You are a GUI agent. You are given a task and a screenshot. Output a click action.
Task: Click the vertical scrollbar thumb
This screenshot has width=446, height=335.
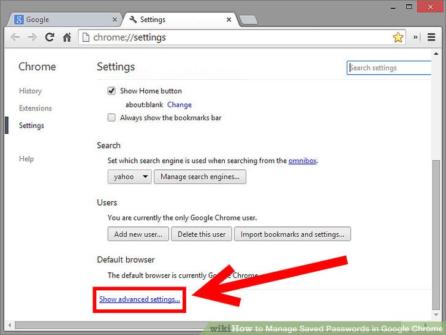pyautogui.click(x=436, y=234)
